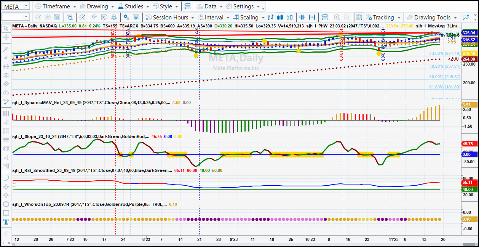Click the 65.11 RSI value label

click(468, 183)
